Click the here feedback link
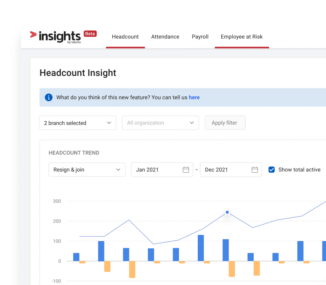 pyautogui.click(x=194, y=97)
